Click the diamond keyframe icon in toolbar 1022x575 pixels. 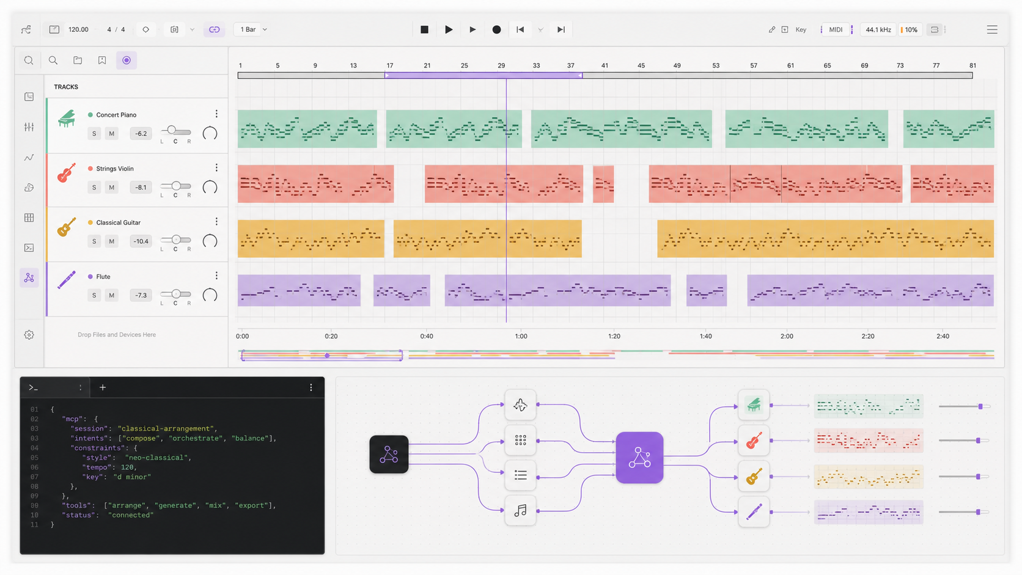pyautogui.click(x=145, y=29)
